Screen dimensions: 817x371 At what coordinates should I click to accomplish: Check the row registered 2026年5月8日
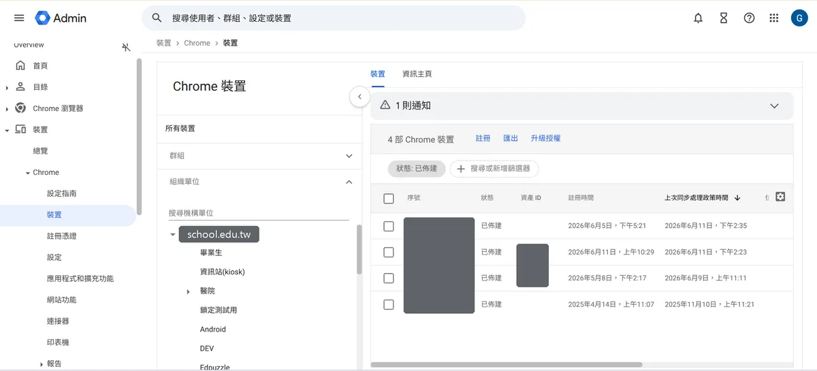coord(389,278)
